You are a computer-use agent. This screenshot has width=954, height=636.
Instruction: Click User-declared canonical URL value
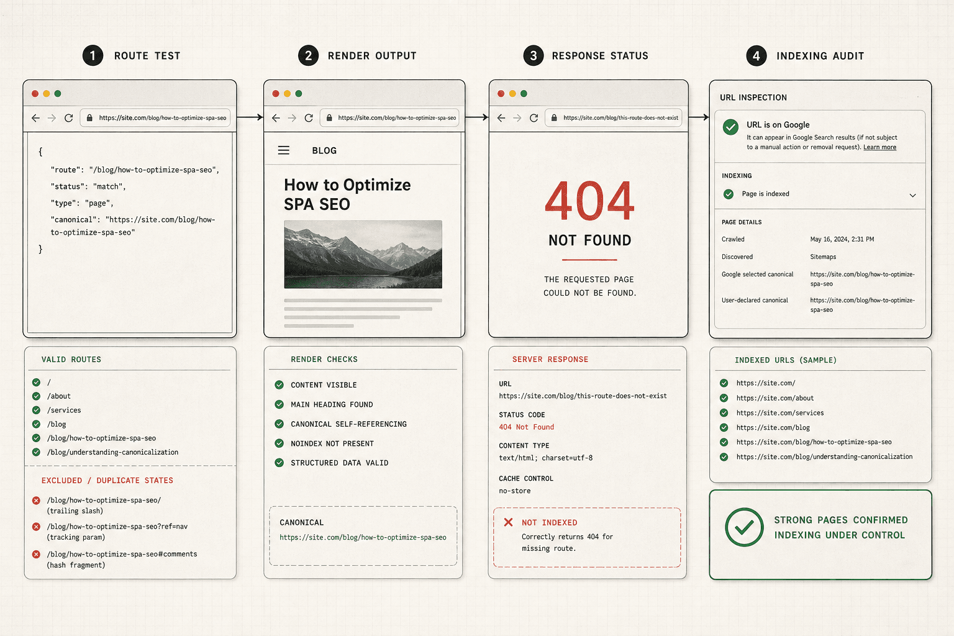click(x=862, y=305)
